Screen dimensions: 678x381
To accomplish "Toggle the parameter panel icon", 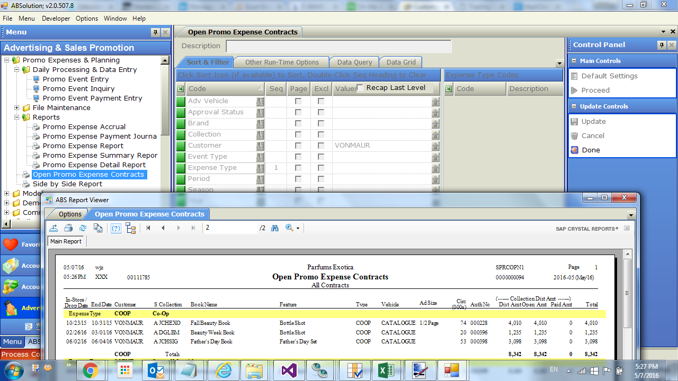I will click(117, 228).
